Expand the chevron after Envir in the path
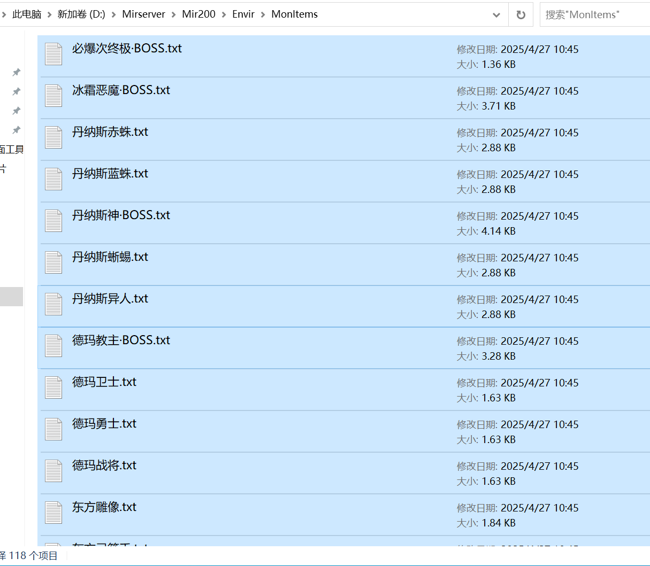The width and height of the screenshot is (650, 566). click(x=263, y=14)
